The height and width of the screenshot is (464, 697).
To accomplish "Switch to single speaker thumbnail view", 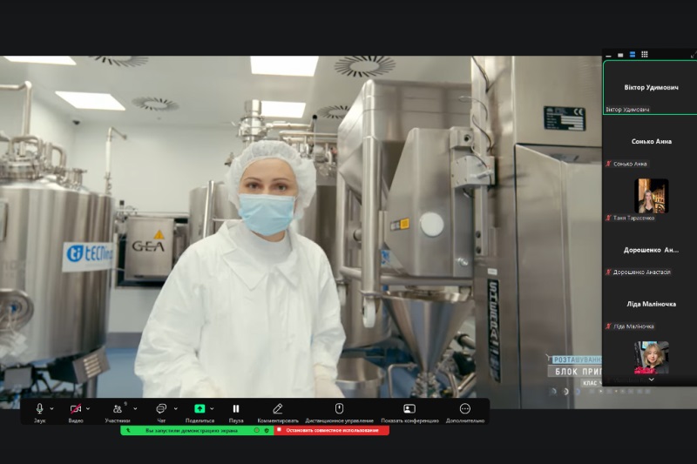I will coord(620,55).
